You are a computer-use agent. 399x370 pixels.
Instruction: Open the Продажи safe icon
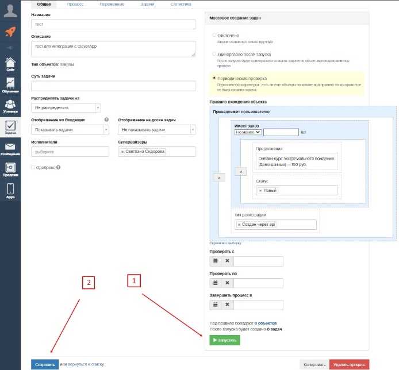10,169
